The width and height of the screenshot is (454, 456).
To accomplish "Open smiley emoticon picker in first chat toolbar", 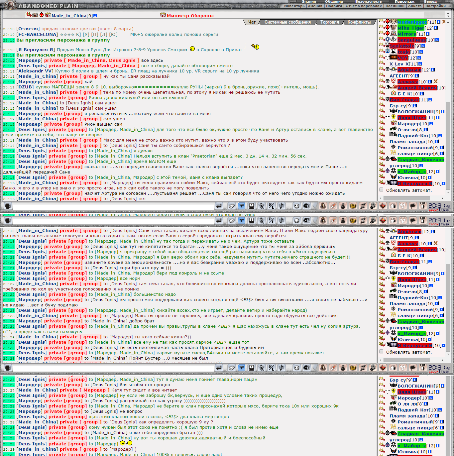I will coord(297,206).
